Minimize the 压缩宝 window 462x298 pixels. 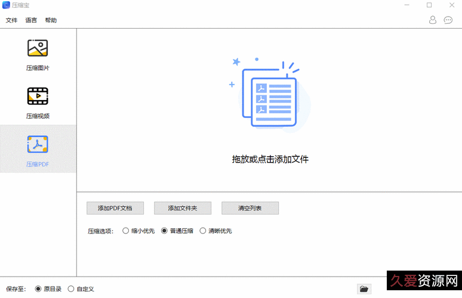[407, 5]
